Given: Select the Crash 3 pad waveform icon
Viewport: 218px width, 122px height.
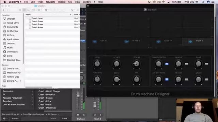Looking at the screenshot, I should [x=190, y=42].
